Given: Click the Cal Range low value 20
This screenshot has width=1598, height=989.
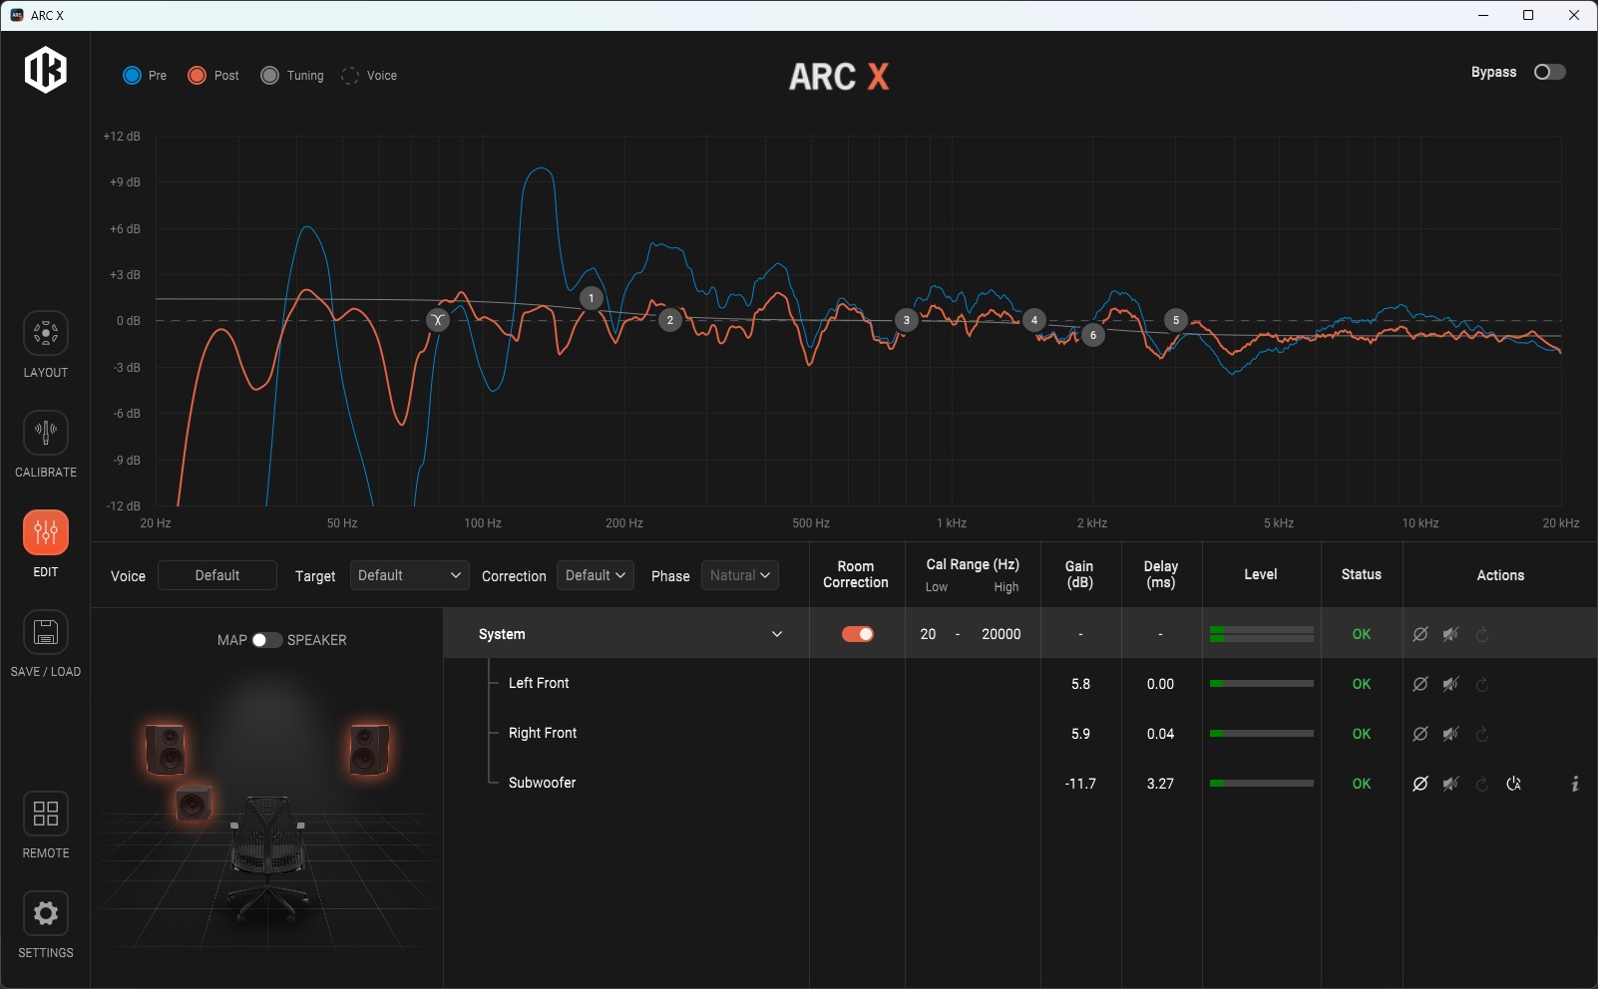Looking at the screenshot, I should pyautogui.click(x=928, y=634).
